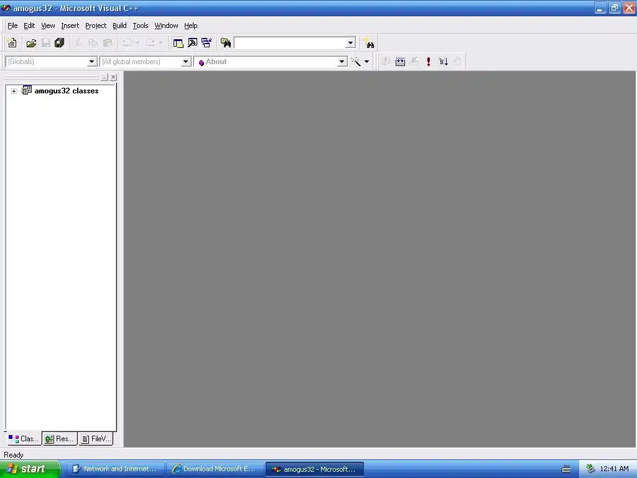637x478 pixels.
Task: Open the Window menu
Action: (166, 26)
